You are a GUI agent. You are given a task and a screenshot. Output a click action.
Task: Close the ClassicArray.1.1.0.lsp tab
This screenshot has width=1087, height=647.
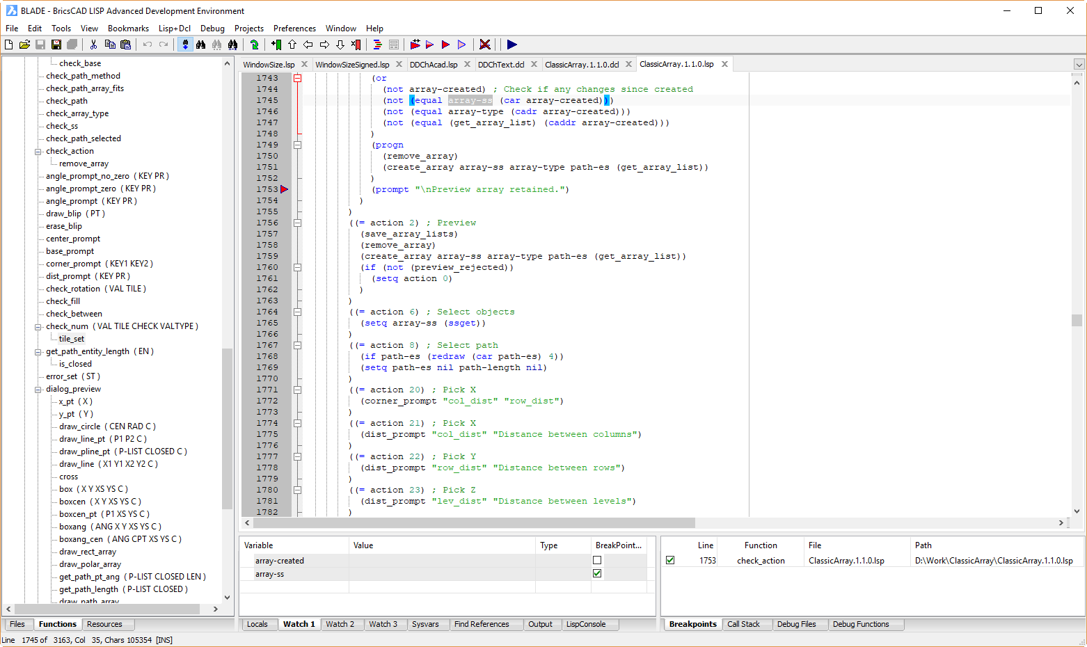pos(724,64)
